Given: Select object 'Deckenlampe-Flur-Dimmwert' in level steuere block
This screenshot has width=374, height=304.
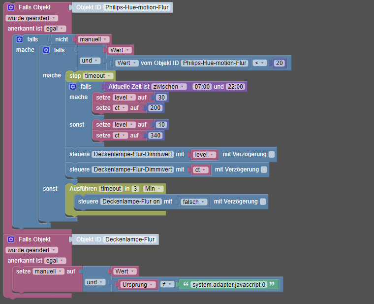Looking at the screenshot, I should tap(133, 154).
